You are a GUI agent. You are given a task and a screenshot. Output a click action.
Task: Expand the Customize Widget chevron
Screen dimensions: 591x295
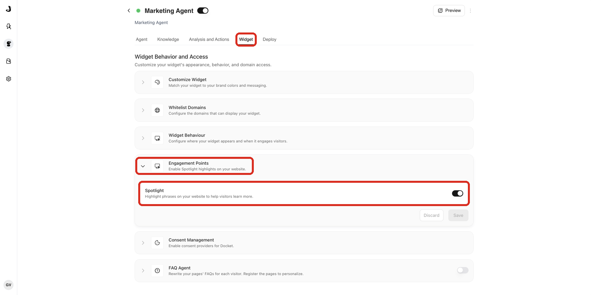[143, 82]
